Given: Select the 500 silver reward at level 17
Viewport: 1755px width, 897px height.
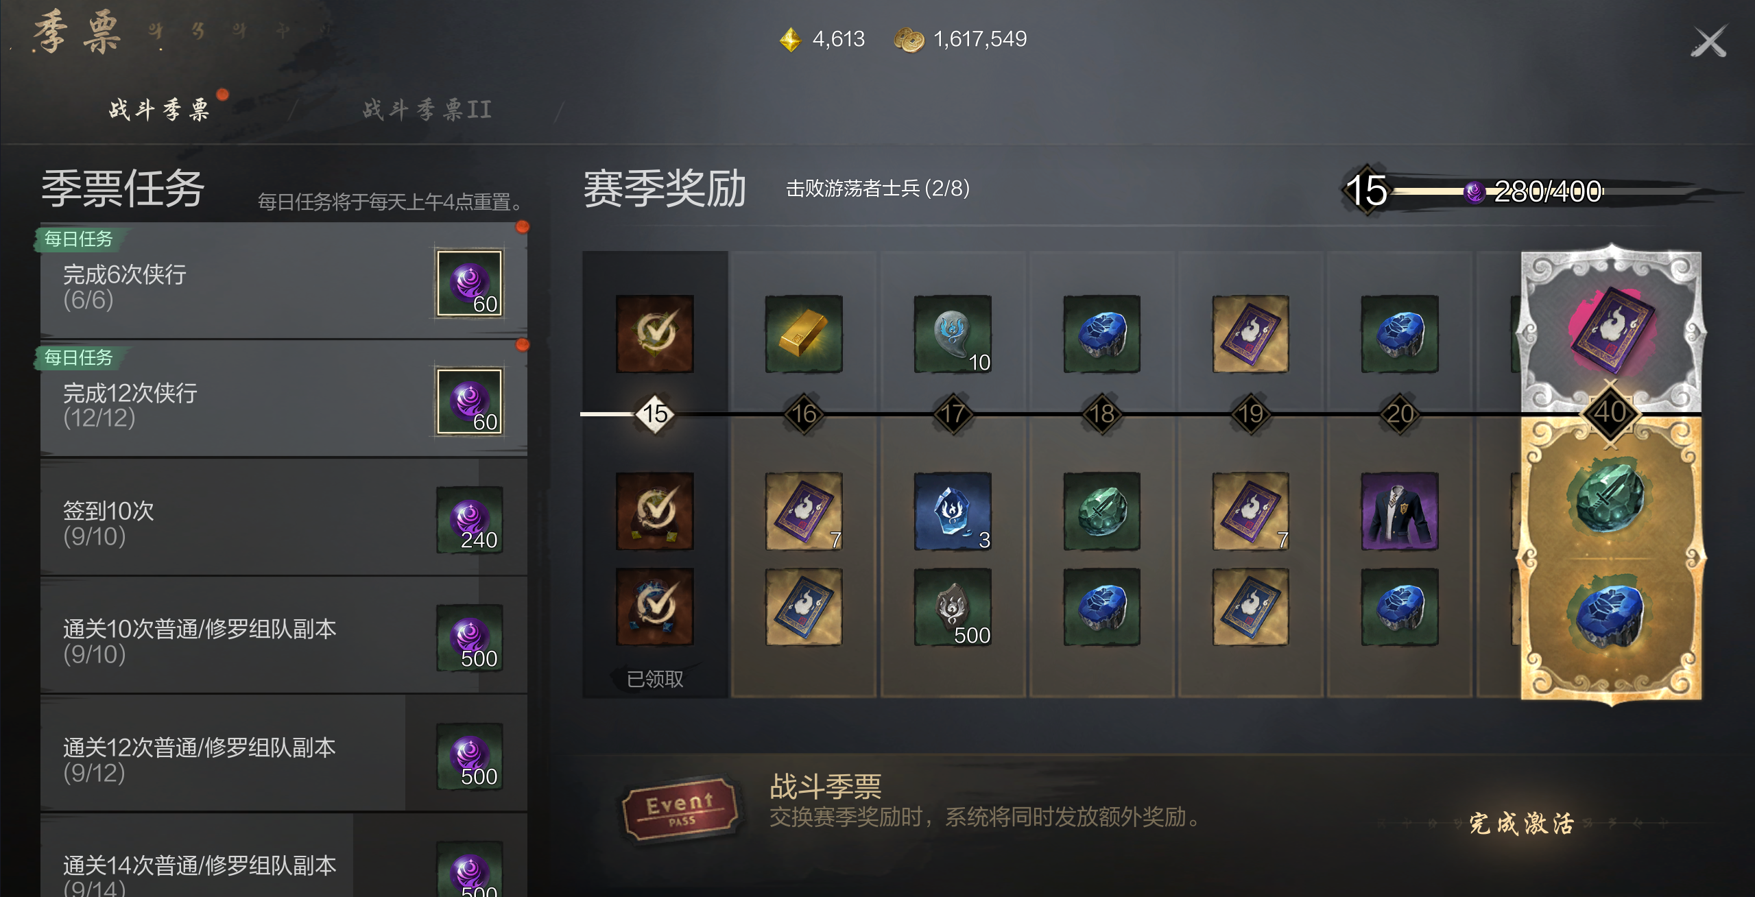Looking at the screenshot, I should click(953, 607).
